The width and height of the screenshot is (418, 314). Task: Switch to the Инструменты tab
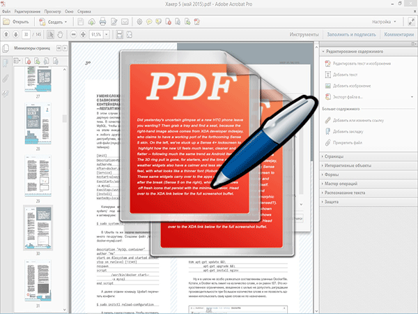tap(304, 34)
